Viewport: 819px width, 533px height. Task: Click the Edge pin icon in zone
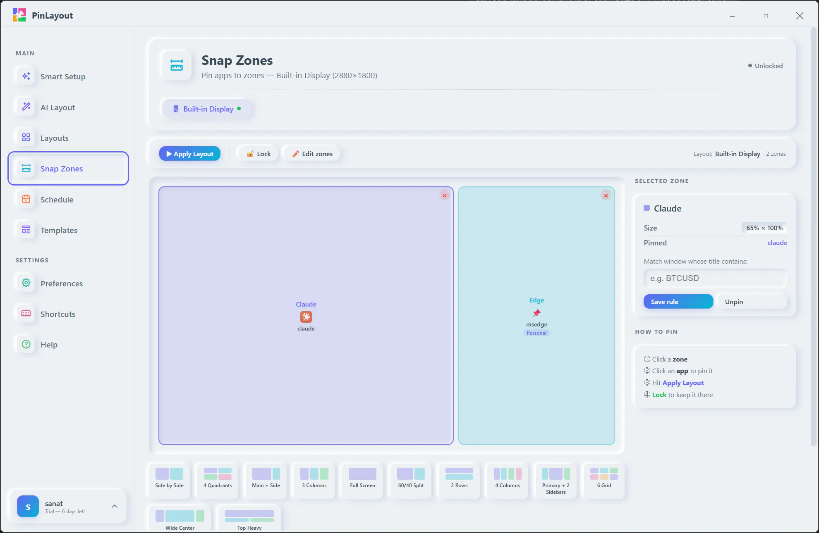tap(536, 313)
